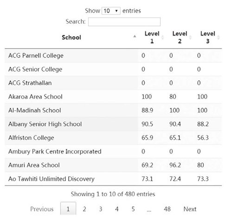Click the Level 2 sort arrows icon

tap(190, 37)
